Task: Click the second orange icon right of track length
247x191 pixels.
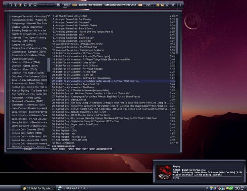Action: click(x=162, y=5)
